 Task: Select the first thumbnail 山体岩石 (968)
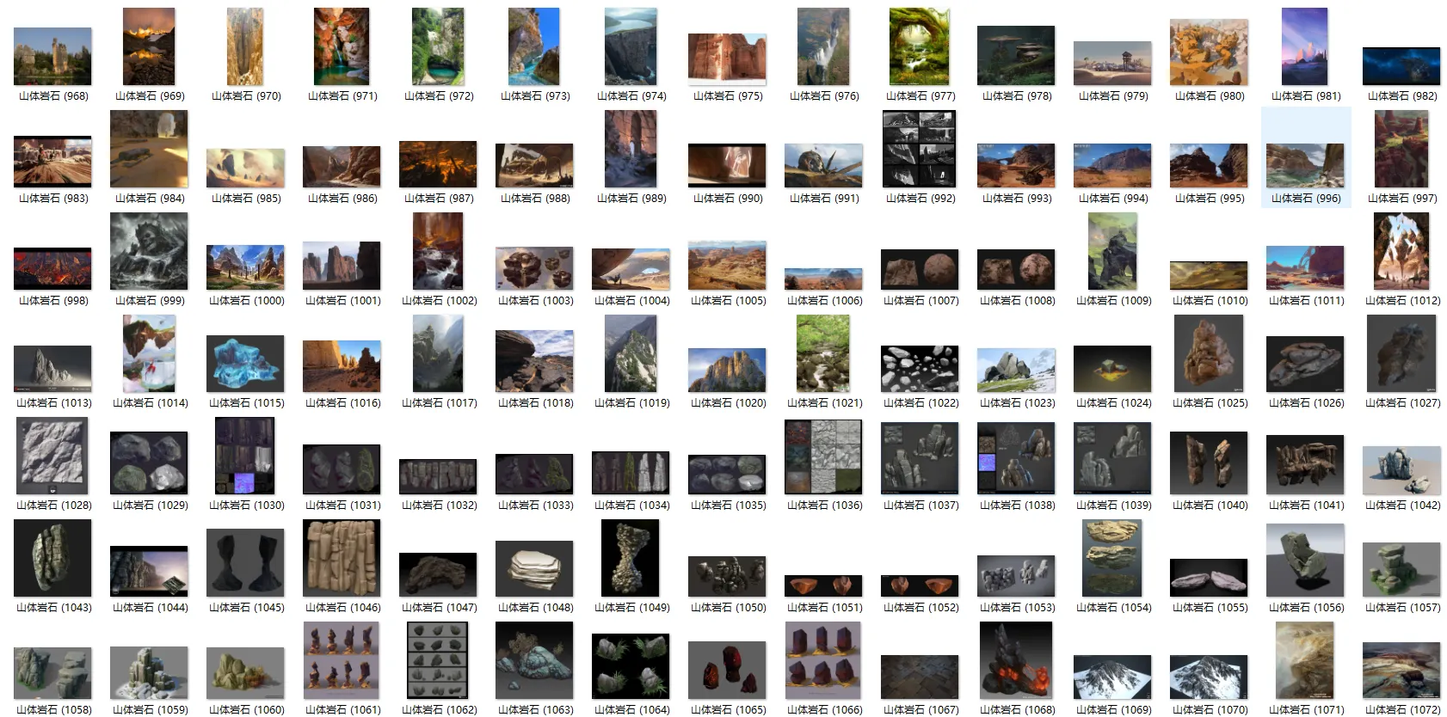pyautogui.click(x=52, y=56)
